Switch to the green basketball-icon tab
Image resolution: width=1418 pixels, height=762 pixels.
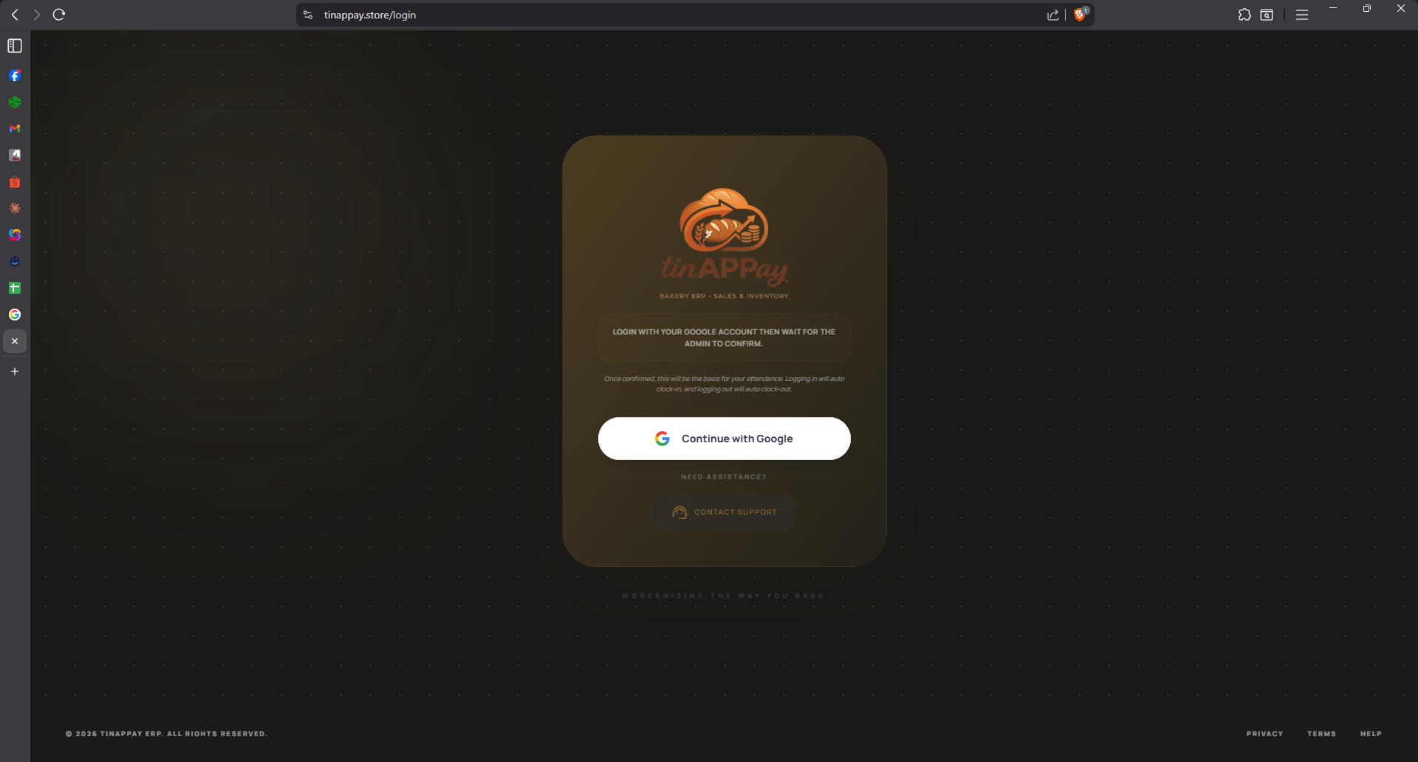click(15, 102)
